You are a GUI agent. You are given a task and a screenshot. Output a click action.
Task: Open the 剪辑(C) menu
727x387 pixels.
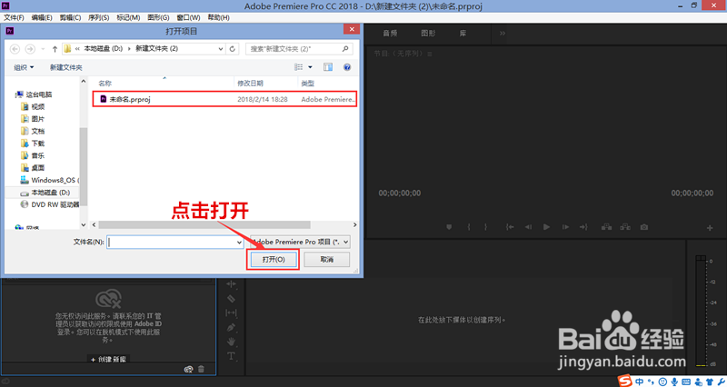pyautogui.click(x=70, y=17)
